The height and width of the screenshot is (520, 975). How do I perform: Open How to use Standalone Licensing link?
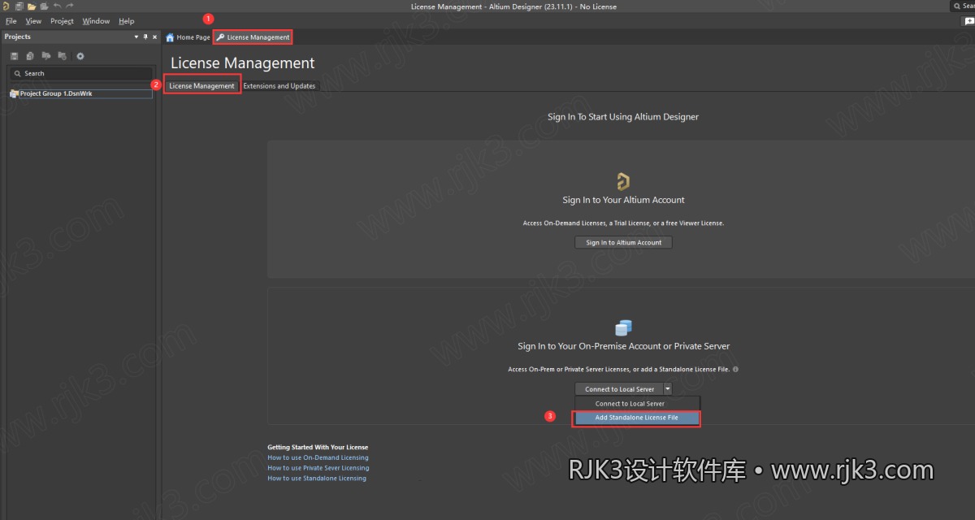(x=317, y=479)
